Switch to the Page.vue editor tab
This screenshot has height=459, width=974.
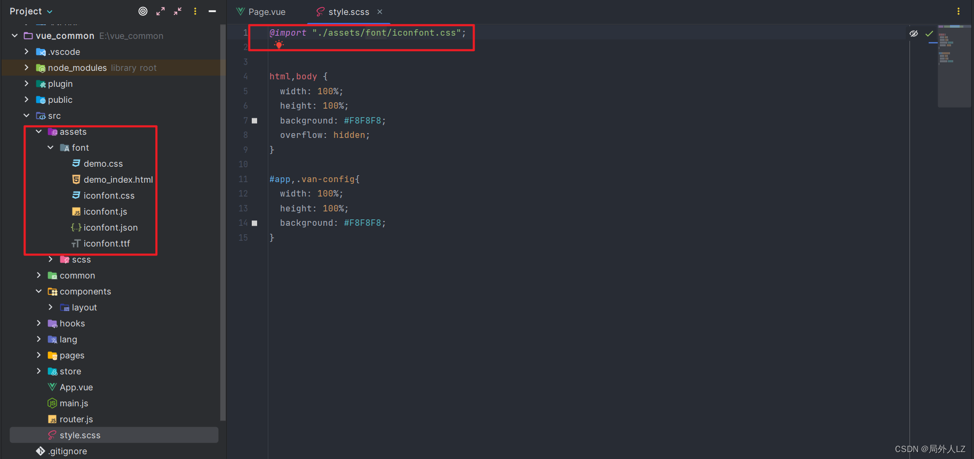tap(261, 12)
